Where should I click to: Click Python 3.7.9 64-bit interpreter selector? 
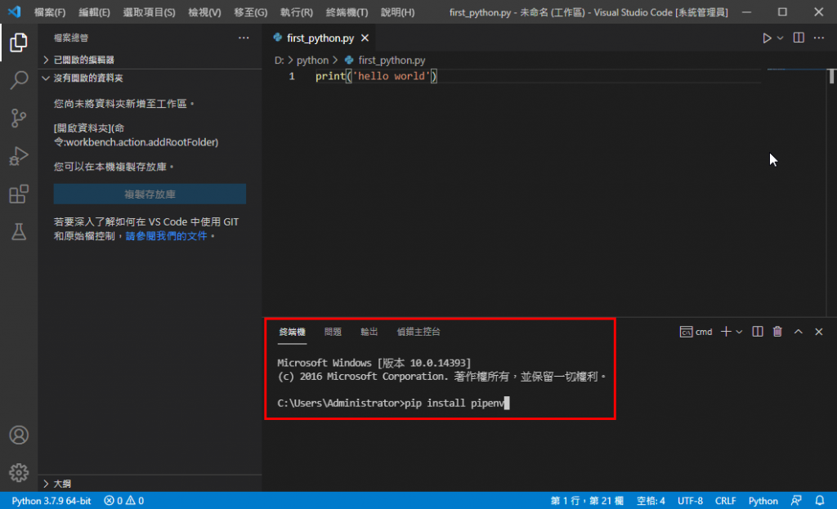point(51,501)
